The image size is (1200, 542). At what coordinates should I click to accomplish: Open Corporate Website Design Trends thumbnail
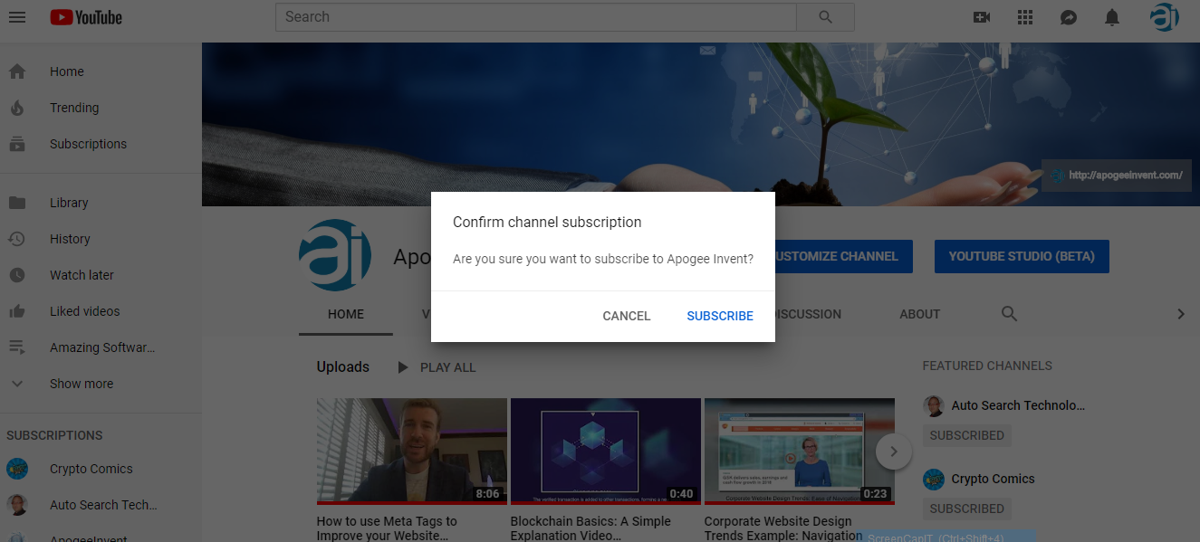coord(800,451)
